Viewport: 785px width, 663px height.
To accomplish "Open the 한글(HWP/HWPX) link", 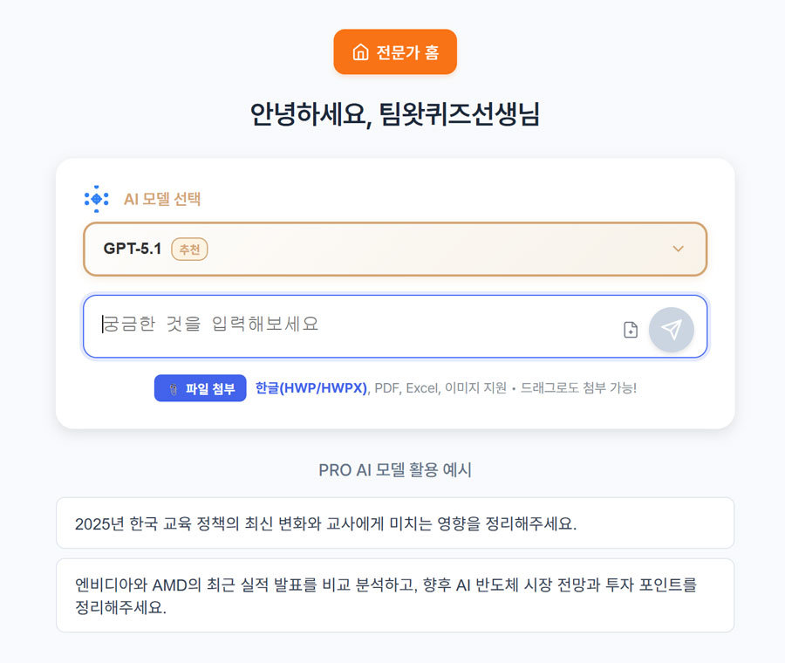I will click(x=310, y=387).
